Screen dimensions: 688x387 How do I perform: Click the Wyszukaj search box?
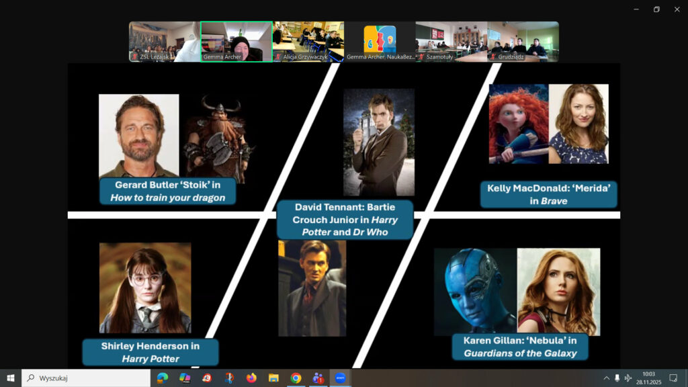click(x=86, y=378)
